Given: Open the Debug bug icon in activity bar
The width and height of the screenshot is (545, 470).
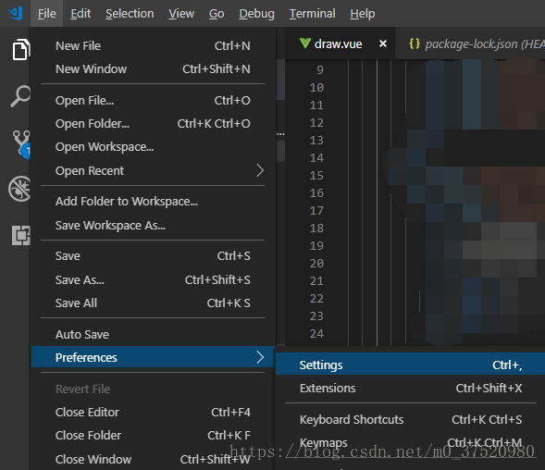Looking at the screenshot, I should coord(19,189).
